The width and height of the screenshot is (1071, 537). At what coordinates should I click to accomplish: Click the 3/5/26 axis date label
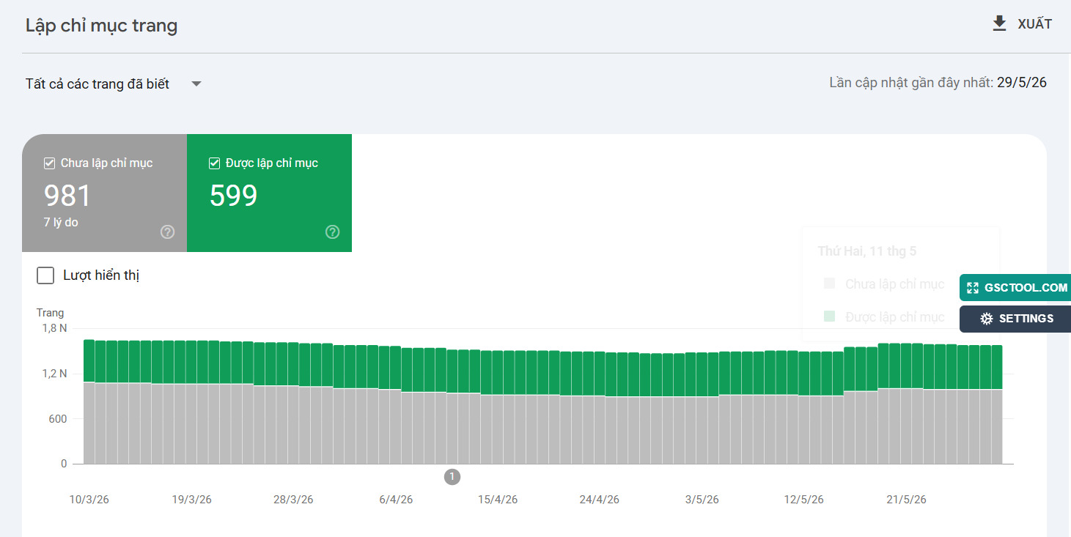tap(702, 500)
